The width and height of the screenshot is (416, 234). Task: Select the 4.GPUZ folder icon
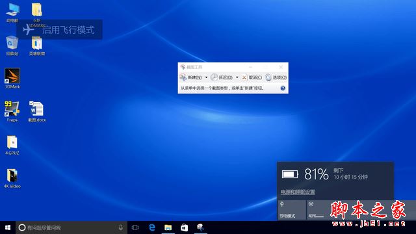(12, 145)
